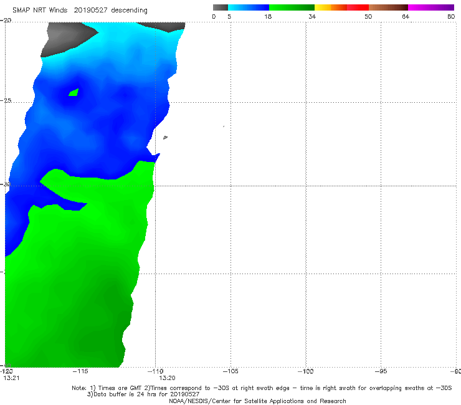The image size is (461, 405).
Task: Click the cyan-blue segment of the color scale
Action: 249,7
